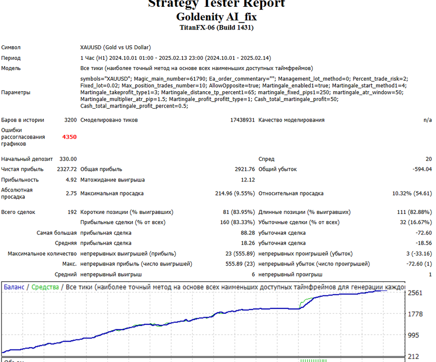
Task: Click the Goldenity AI_fix report title
Action: tap(216, 17)
